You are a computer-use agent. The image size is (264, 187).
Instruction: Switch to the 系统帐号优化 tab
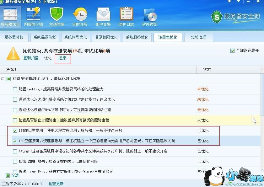75,37
